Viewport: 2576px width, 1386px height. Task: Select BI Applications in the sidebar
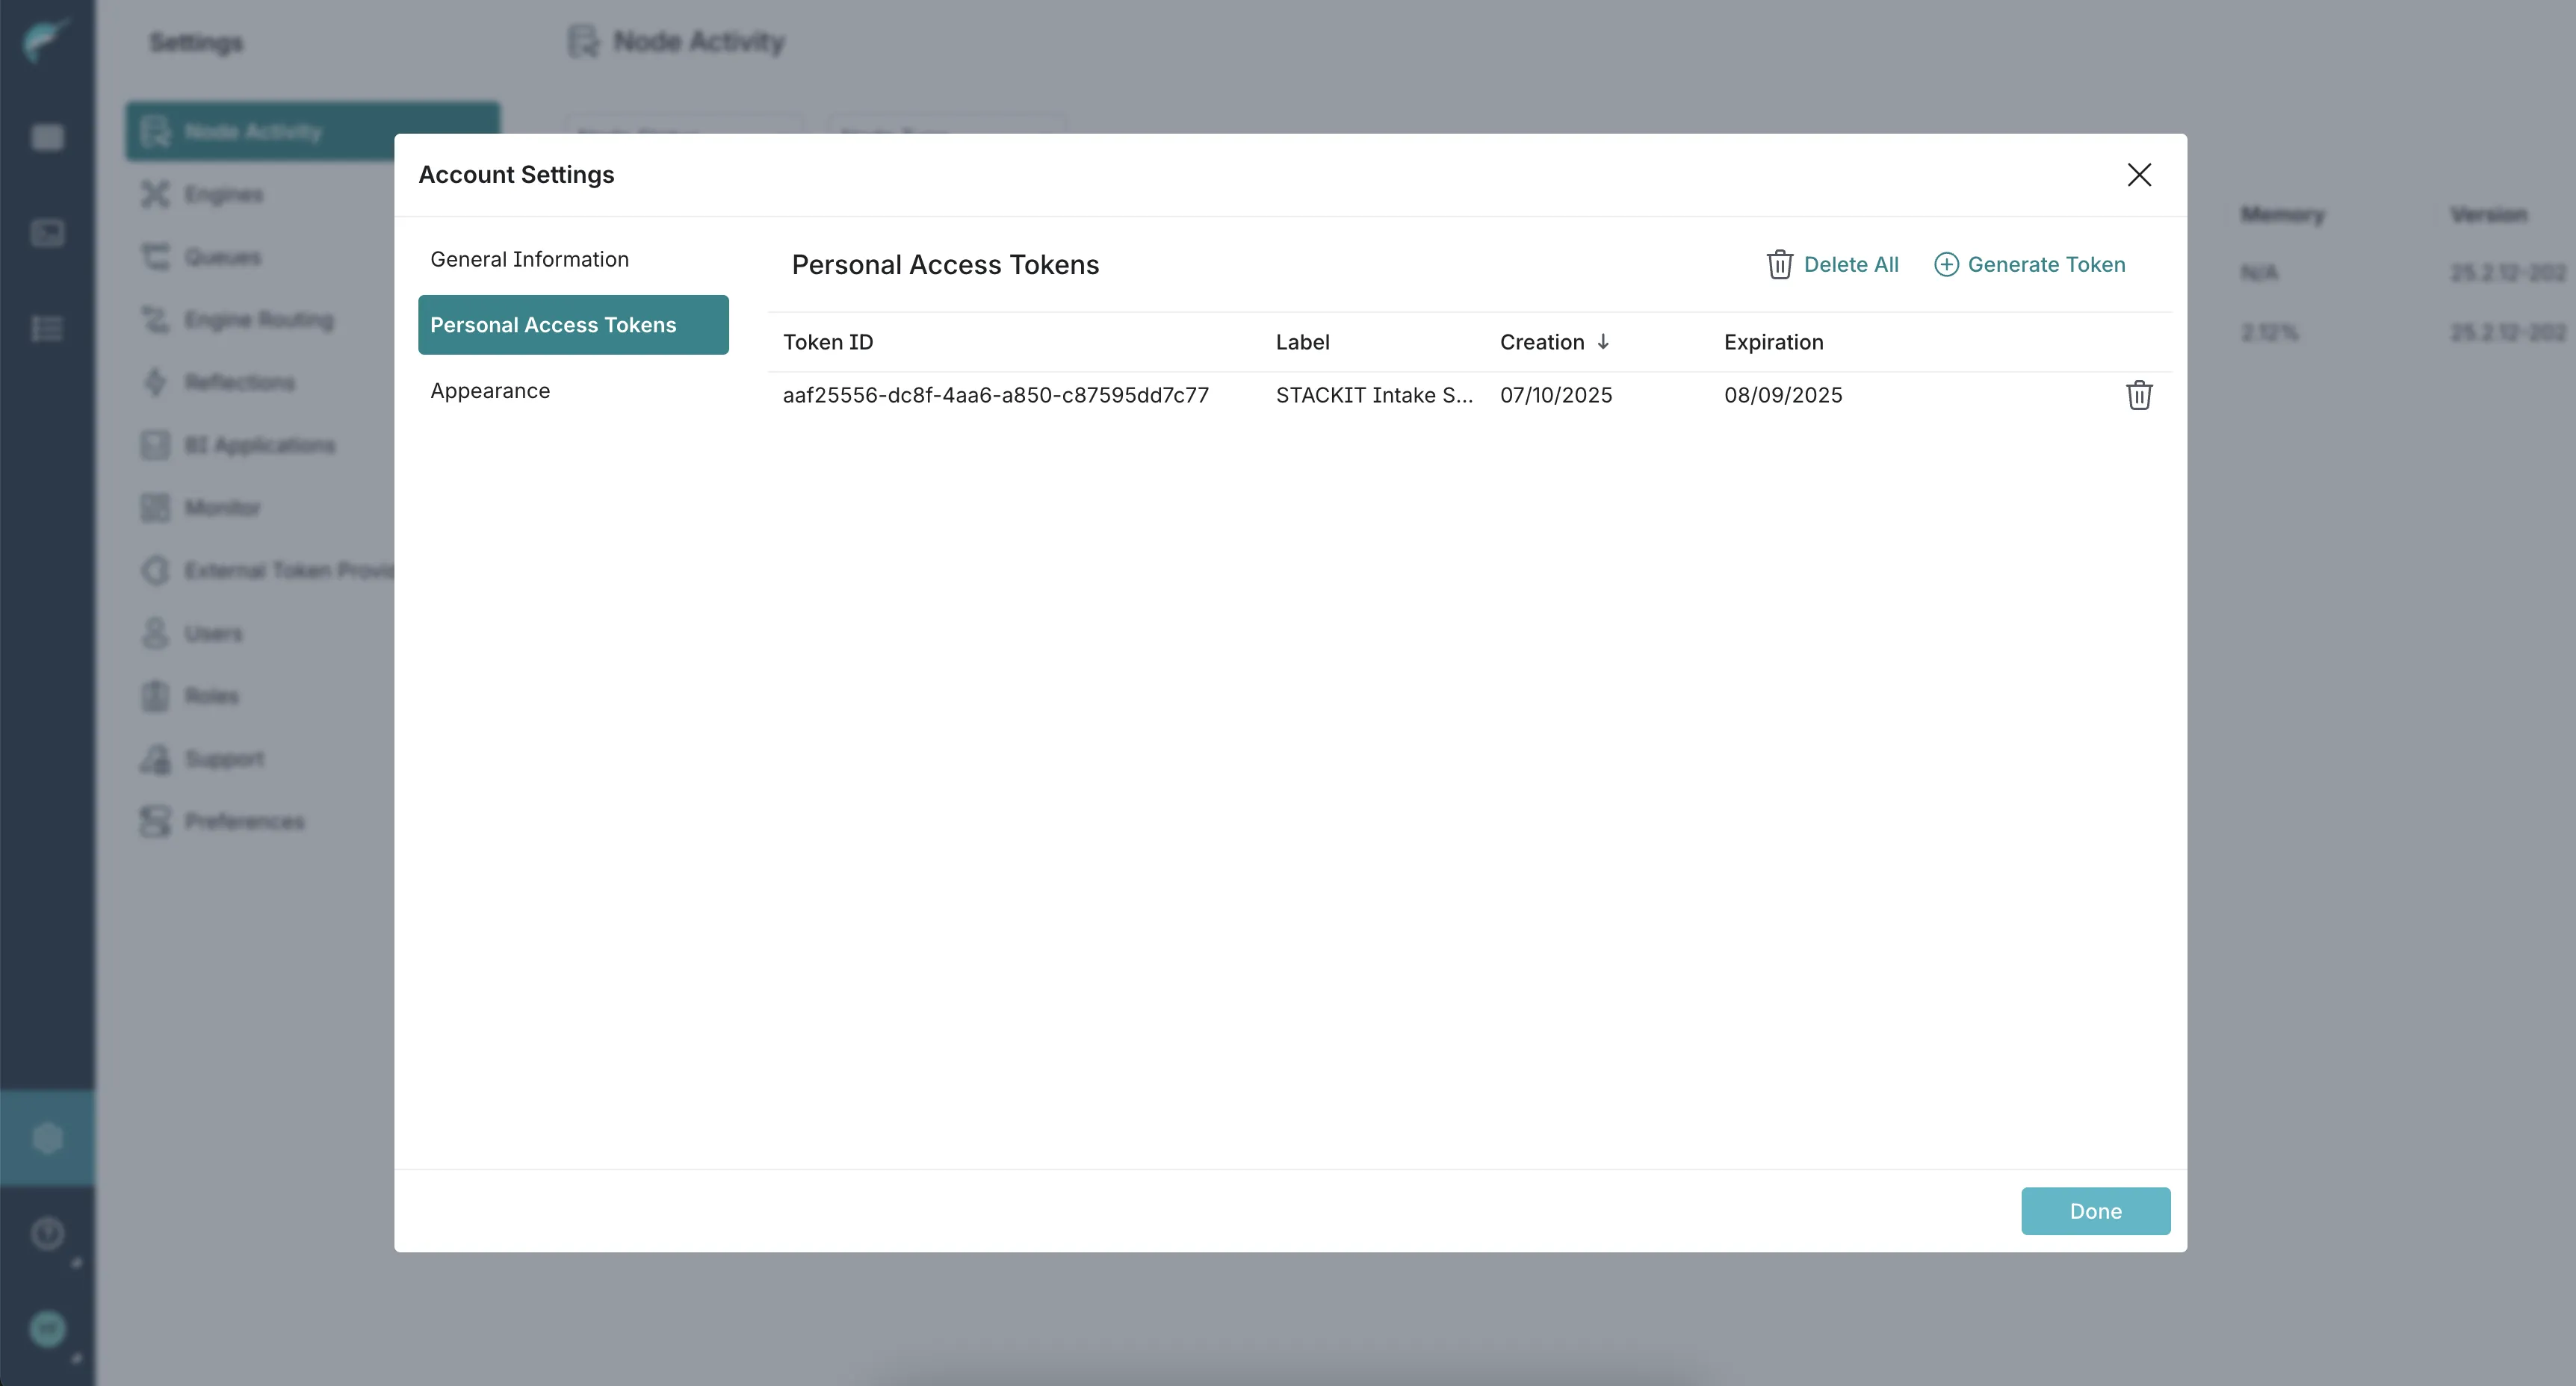click(x=259, y=444)
